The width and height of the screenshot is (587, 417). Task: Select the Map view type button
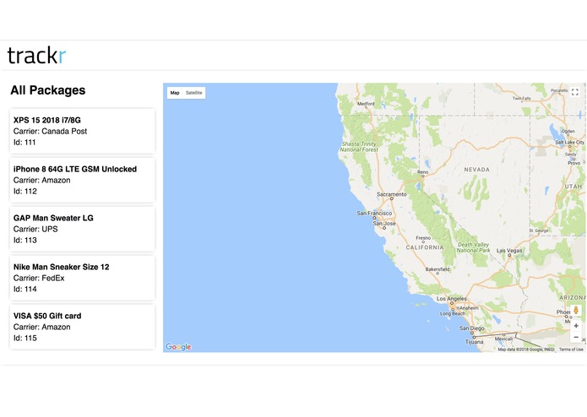[175, 93]
